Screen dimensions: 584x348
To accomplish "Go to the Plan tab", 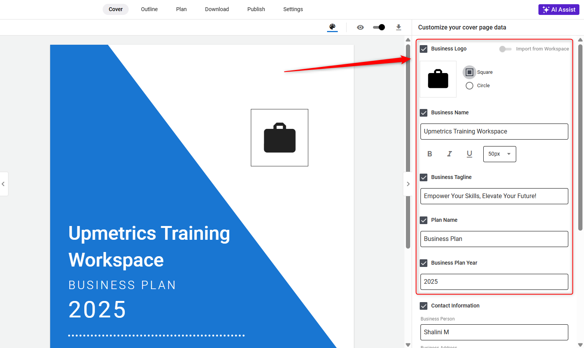I will (182, 9).
